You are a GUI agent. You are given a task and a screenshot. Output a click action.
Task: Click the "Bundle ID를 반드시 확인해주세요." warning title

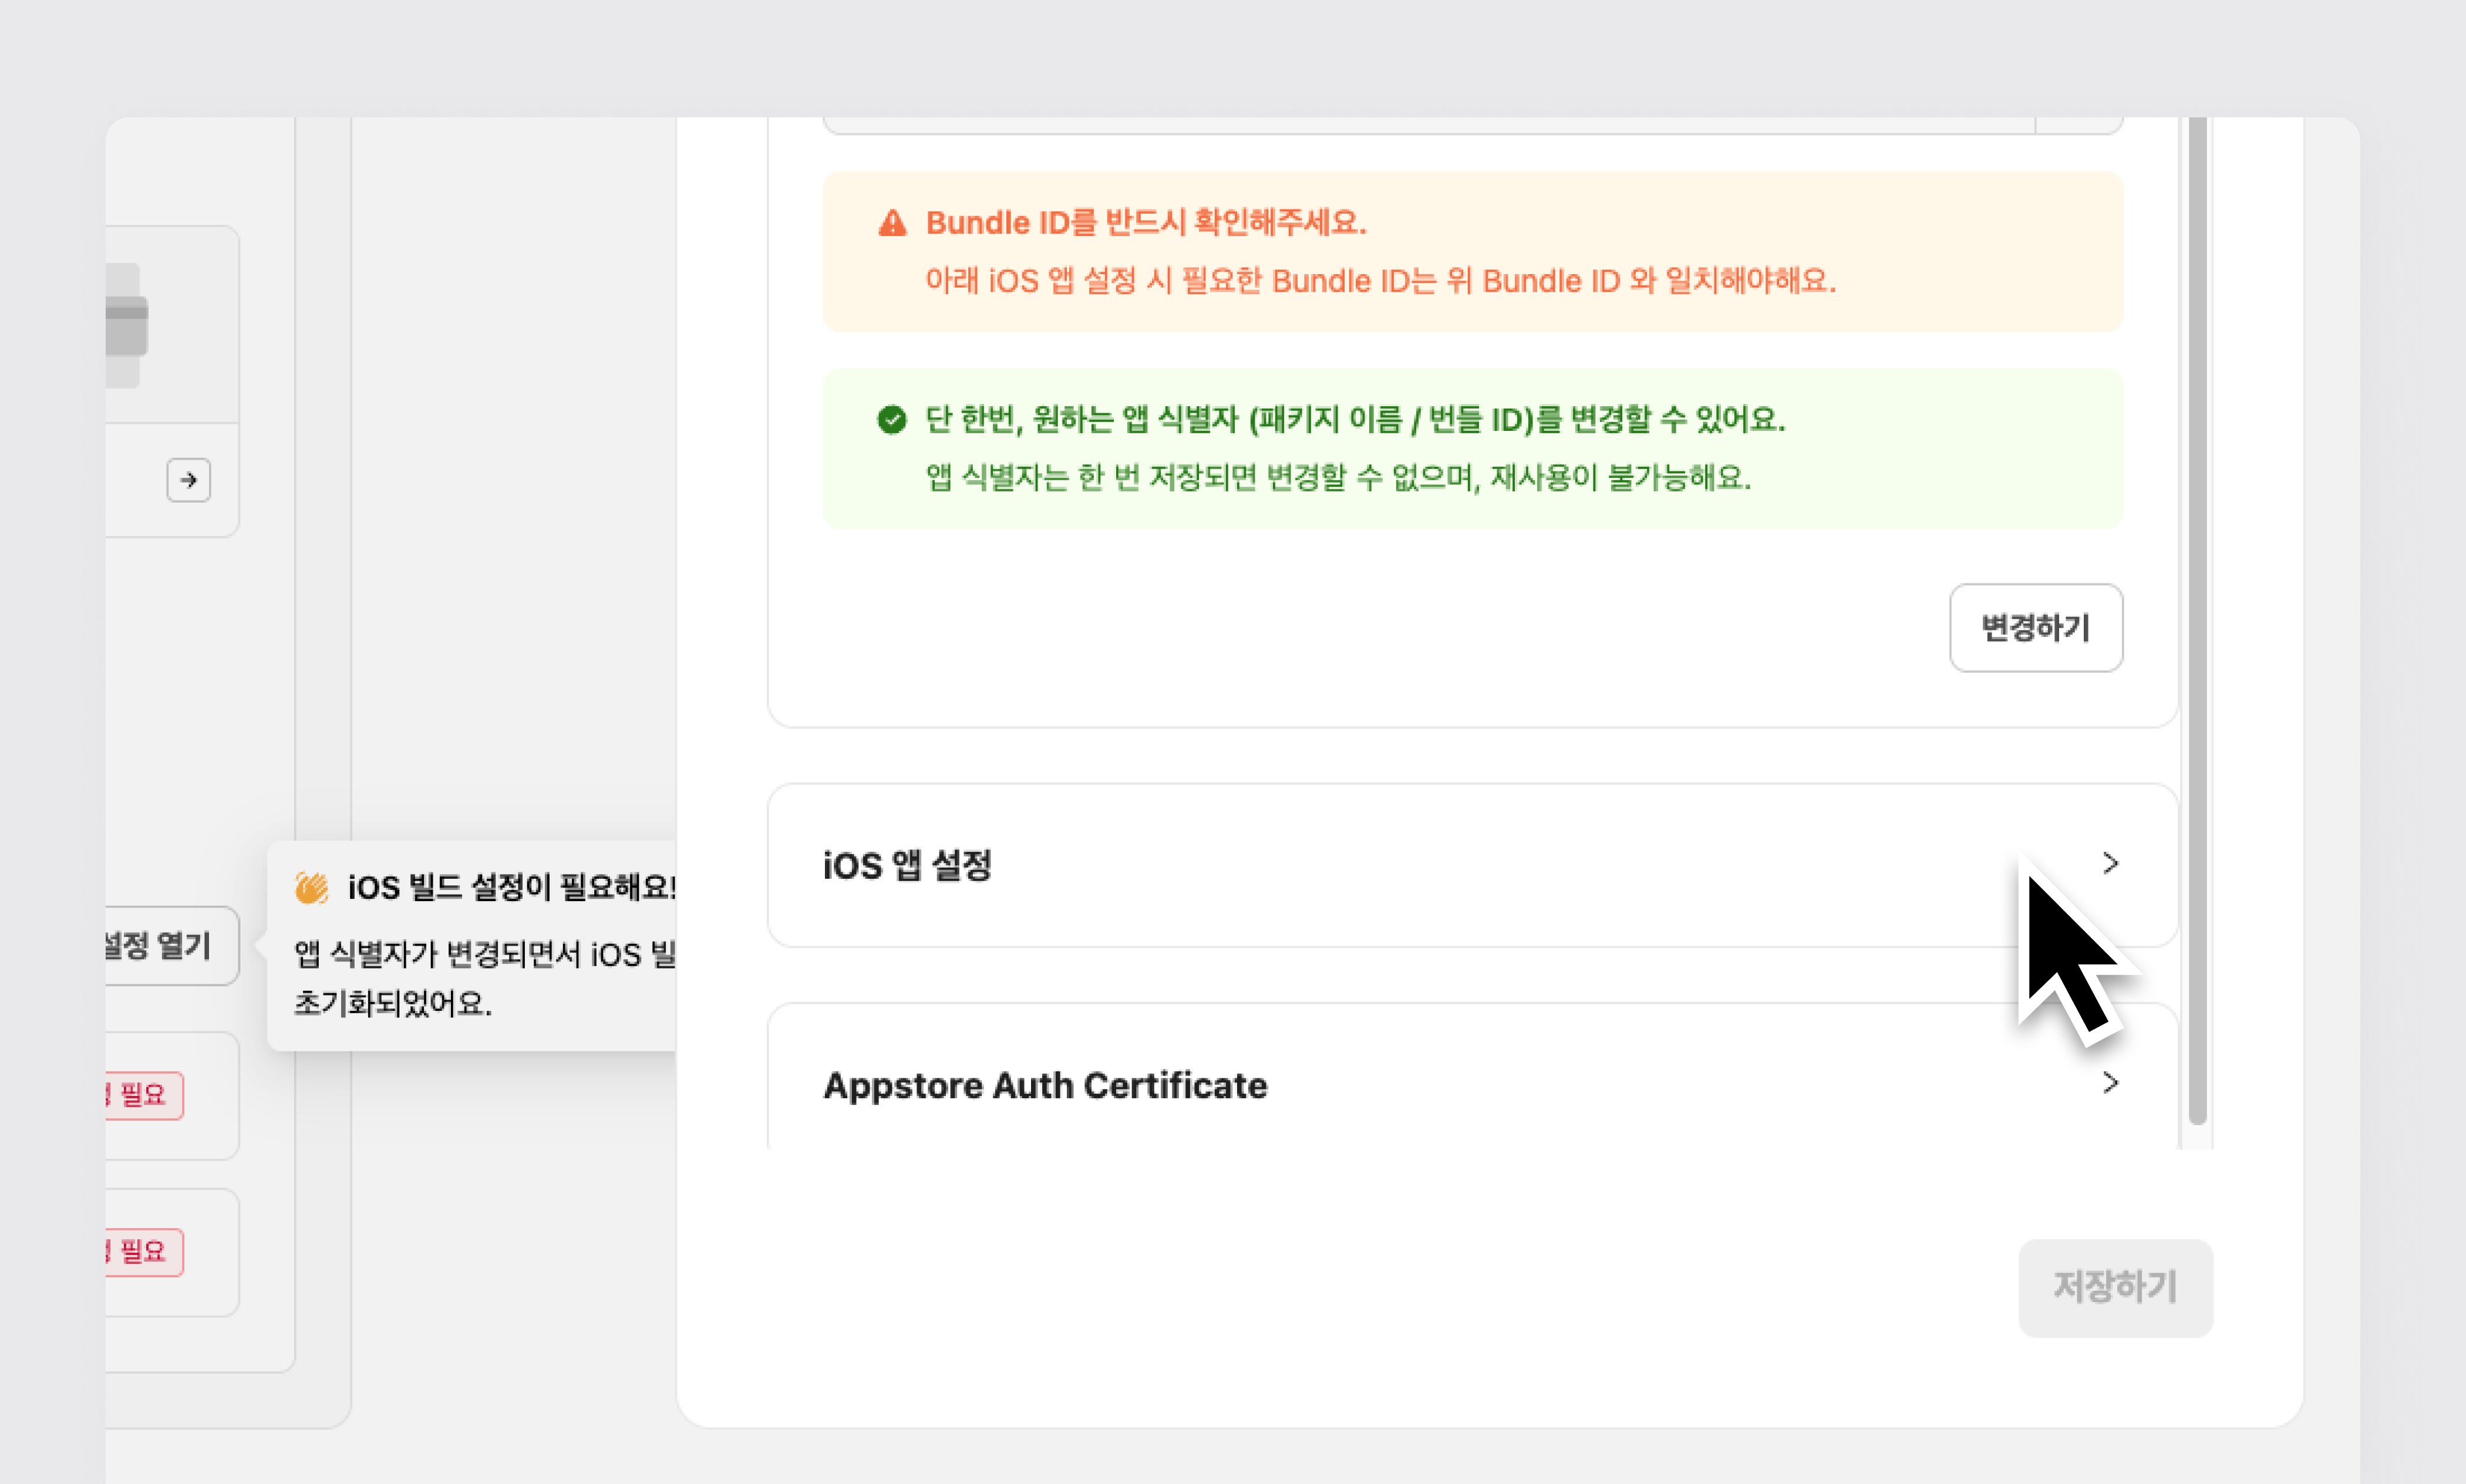point(1146,222)
